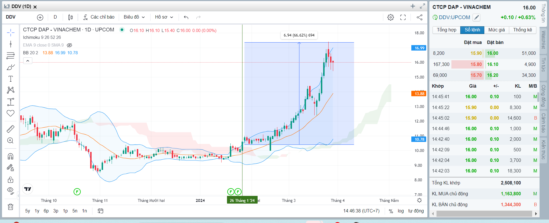Image resolution: width=549 pixels, height=223 pixels.
Task: Open the favorites heart icon
Action: point(11,113)
